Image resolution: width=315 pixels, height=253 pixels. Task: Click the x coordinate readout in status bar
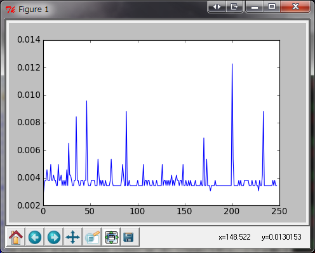pos(234,237)
